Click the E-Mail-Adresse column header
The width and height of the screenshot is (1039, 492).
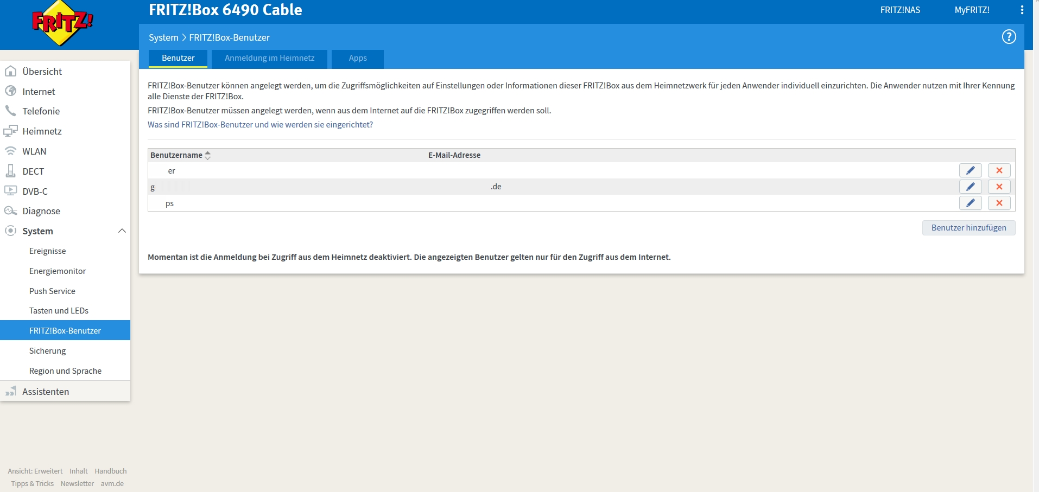pyautogui.click(x=454, y=155)
